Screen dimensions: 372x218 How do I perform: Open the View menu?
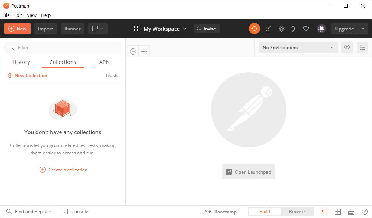point(32,15)
